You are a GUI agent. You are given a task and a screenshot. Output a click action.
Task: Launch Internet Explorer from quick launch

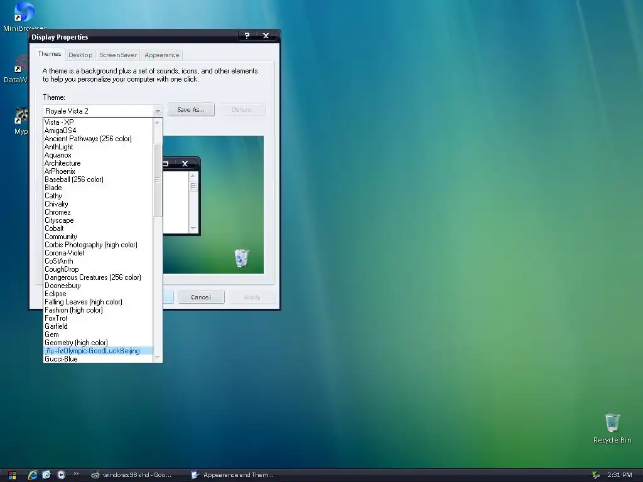33,474
